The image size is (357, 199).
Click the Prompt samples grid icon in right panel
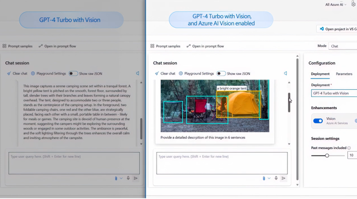(x=152, y=46)
